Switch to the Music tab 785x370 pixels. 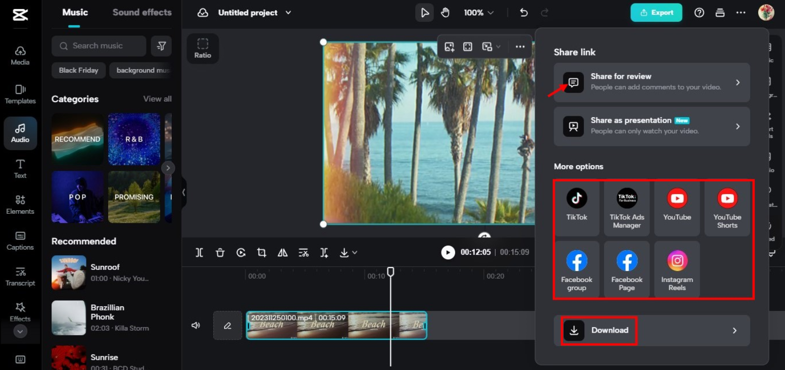click(74, 12)
